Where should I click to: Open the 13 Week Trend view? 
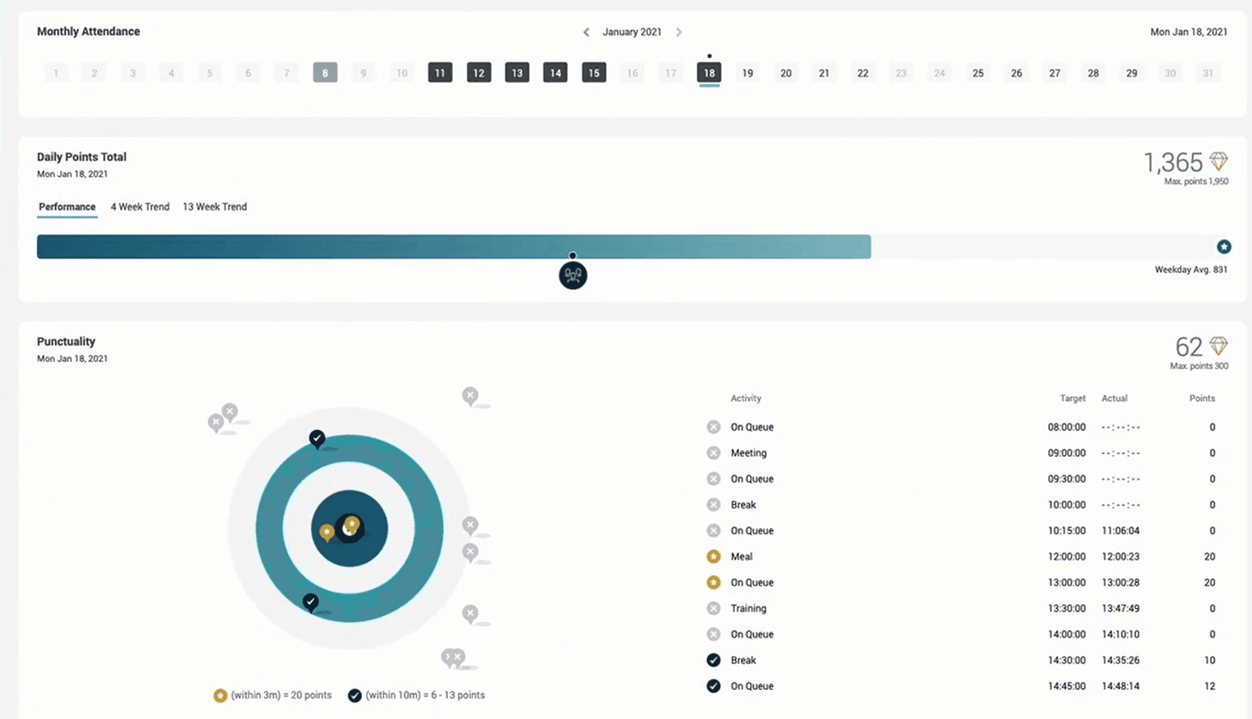pyautogui.click(x=214, y=206)
